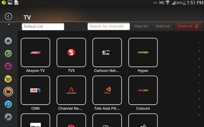
Task: Tap the muted sound status icon
Action: click(161, 3)
